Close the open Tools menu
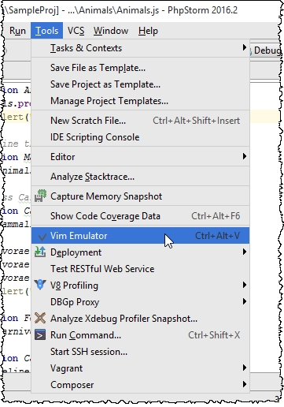Viewport: 284px width, 407px height. pyautogui.click(x=46, y=31)
